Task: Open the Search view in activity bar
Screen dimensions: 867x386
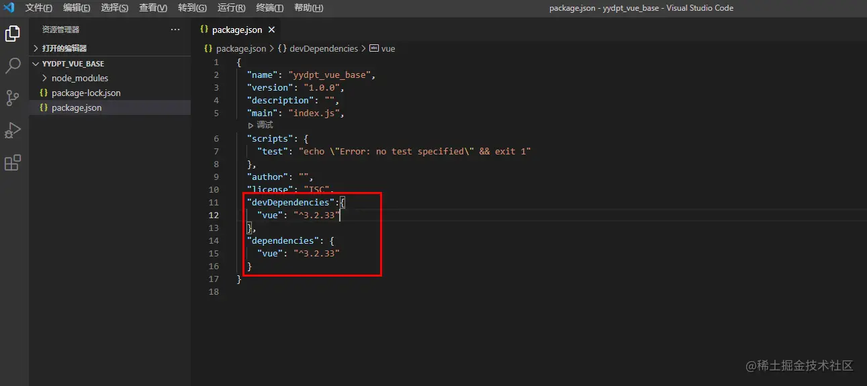Action: 13,66
